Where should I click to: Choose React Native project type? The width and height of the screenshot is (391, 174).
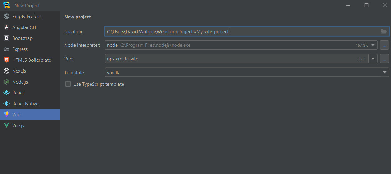25,104
